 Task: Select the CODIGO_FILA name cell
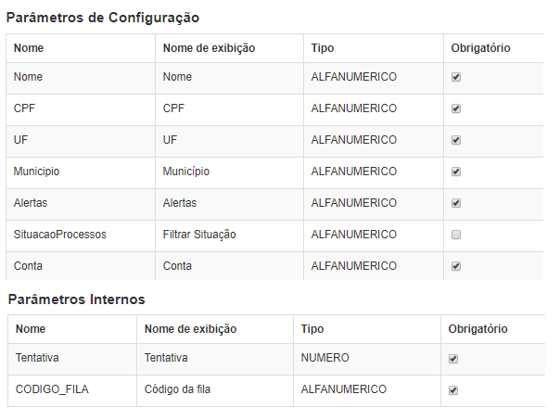[x=52, y=389]
